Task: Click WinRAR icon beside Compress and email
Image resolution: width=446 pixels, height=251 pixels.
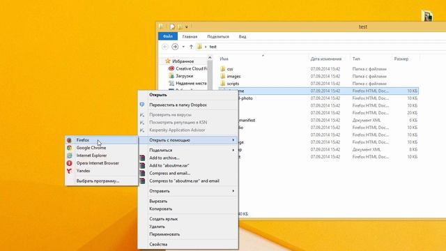Action: click(142, 173)
